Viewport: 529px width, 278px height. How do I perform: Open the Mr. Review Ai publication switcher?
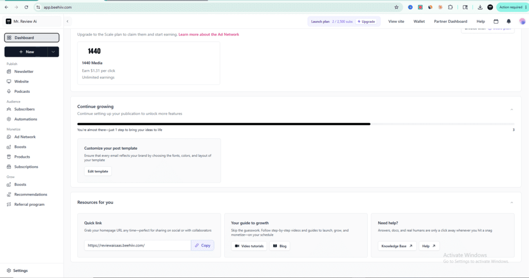click(x=32, y=21)
